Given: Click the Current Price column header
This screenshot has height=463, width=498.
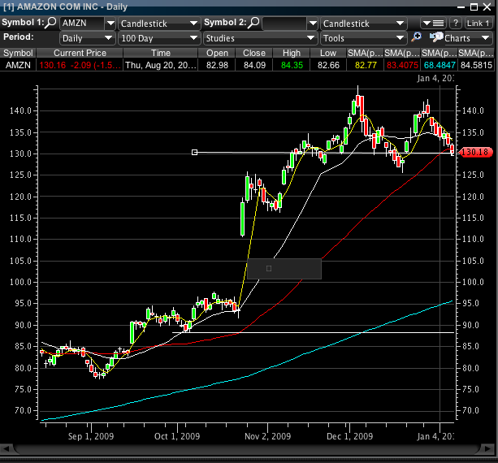Looking at the screenshot, I should point(80,53).
